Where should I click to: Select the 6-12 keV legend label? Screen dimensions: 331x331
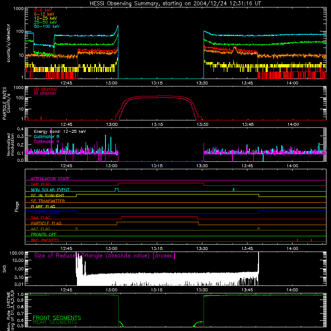click(x=44, y=14)
